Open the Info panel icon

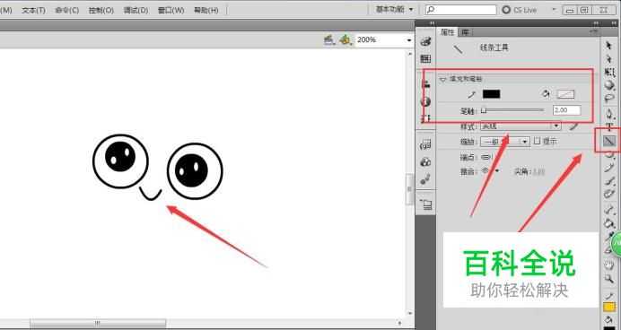point(425,101)
